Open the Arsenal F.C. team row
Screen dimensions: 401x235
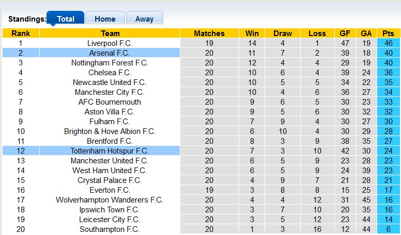[x=110, y=53]
